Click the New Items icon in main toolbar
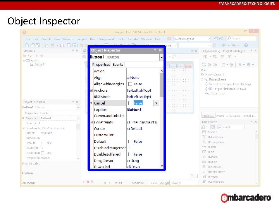 [x=27, y=45]
